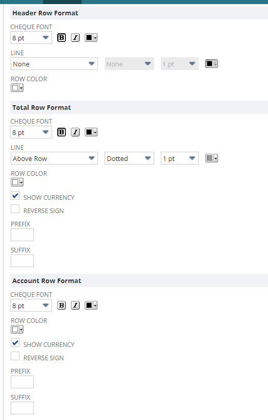Image resolution: width=268 pixels, height=420 pixels.
Task: Enable Reverse Sign in Total Row Format
Action: click(15, 209)
